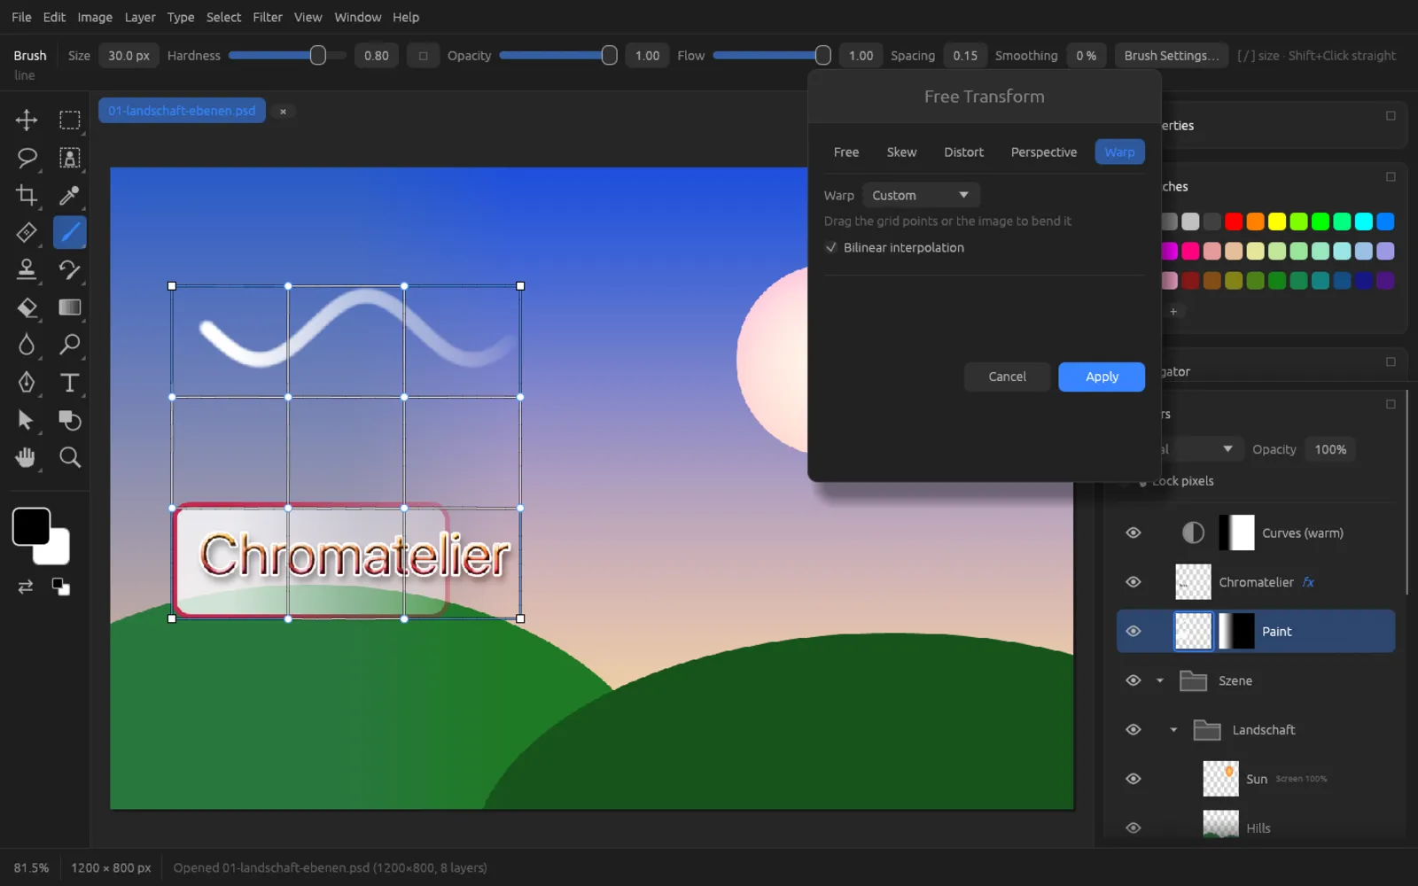This screenshot has height=886, width=1418.
Task: Open the Filter menu
Action: pos(268,17)
